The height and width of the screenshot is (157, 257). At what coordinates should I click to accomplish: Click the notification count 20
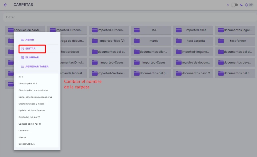(x=251, y=5)
